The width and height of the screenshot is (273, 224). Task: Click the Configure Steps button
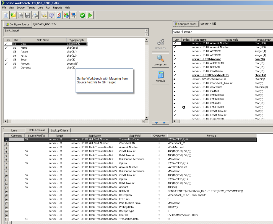click(186, 24)
